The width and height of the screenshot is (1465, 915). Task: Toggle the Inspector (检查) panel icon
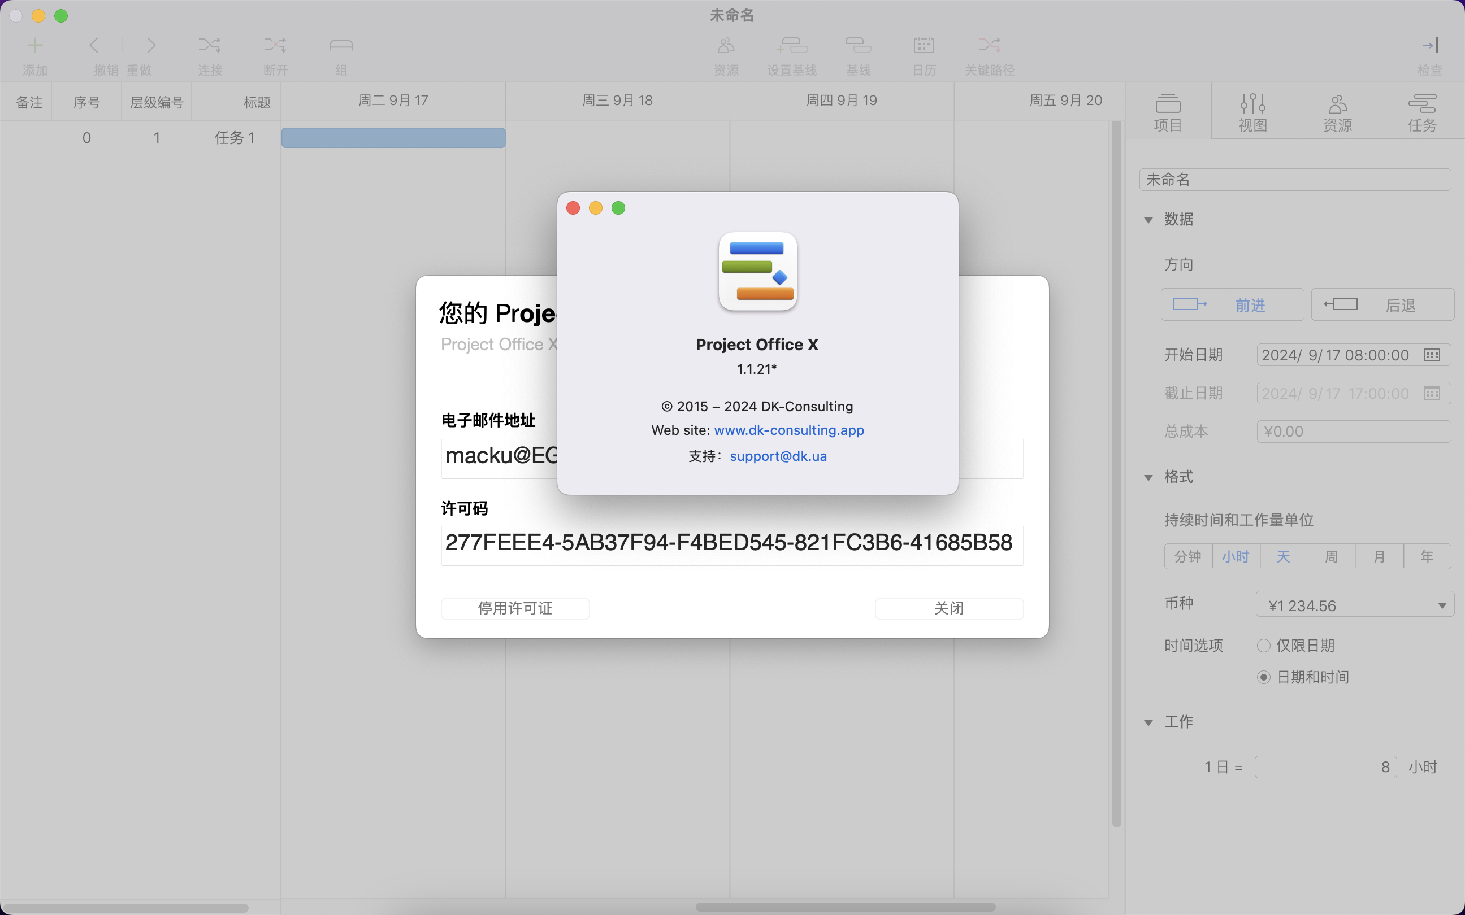(x=1430, y=45)
